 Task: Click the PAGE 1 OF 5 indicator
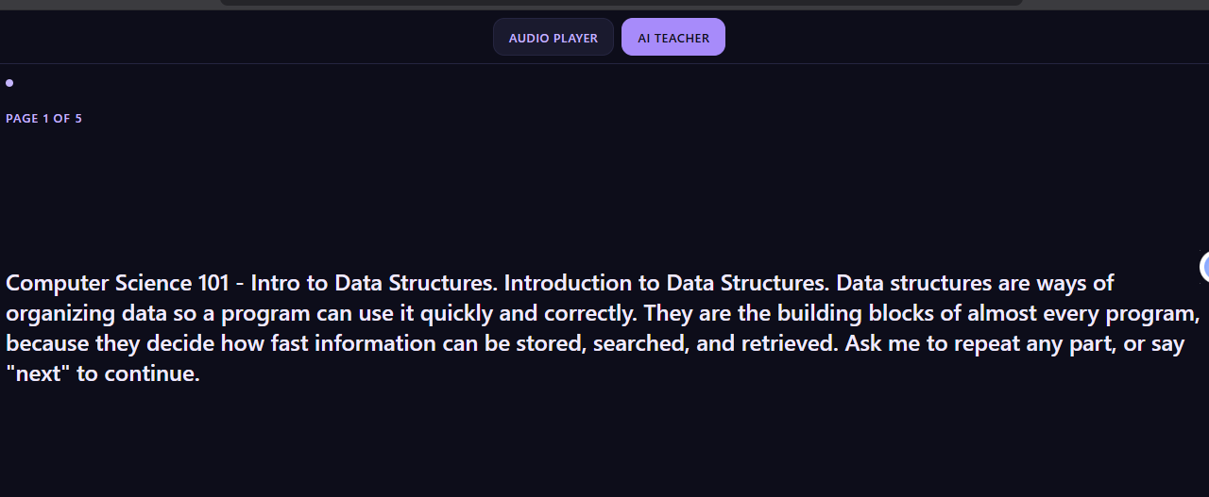pyautogui.click(x=43, y=119)
